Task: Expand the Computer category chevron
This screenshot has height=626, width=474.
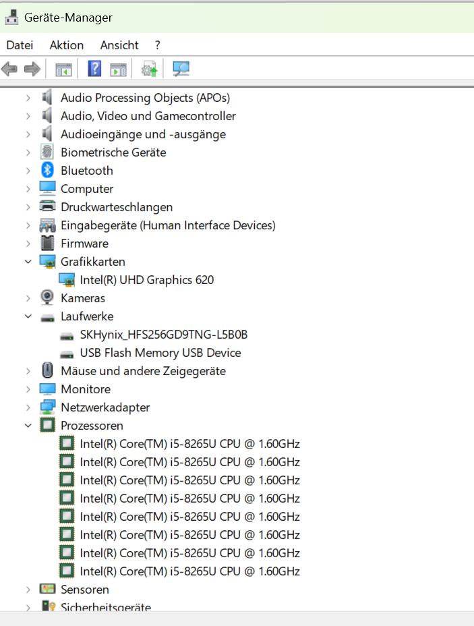Action: 28,189
